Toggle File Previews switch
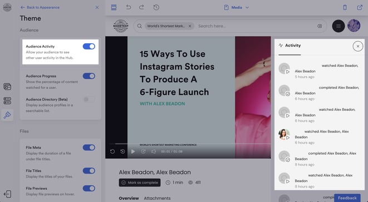368x202 pixels. pyautogui.click(x=89, y=188)
